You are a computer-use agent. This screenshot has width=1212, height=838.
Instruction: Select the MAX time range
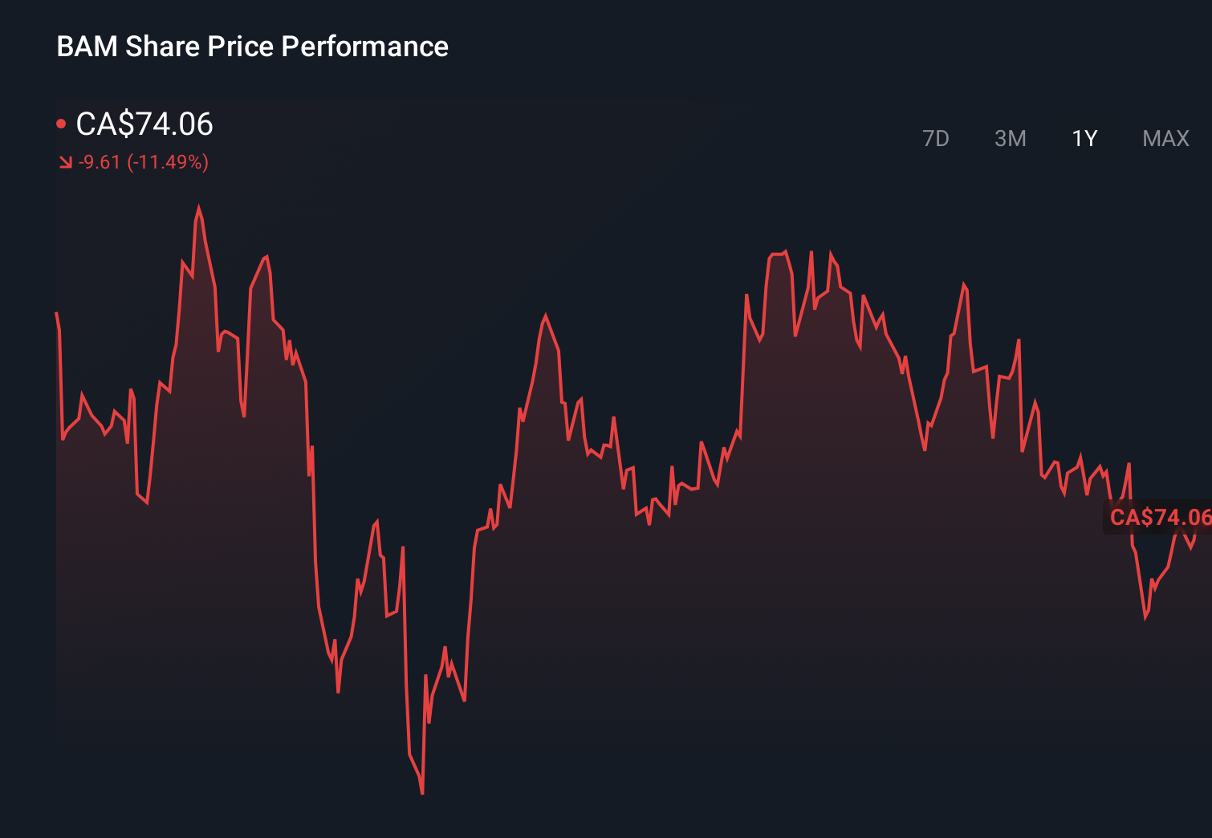pos(1165,138)
